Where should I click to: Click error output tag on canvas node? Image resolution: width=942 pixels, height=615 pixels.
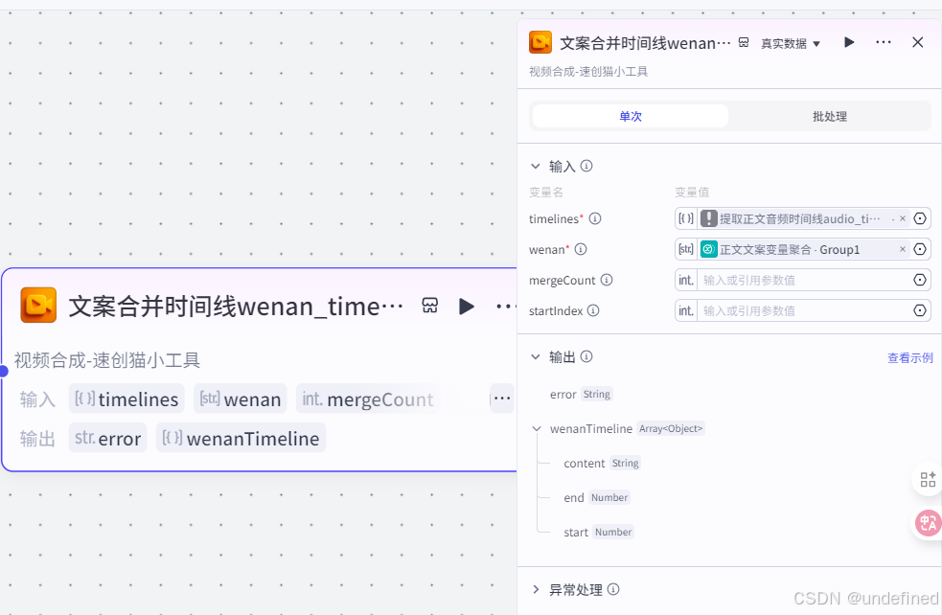pyautogui.click(x=107, y=438)
